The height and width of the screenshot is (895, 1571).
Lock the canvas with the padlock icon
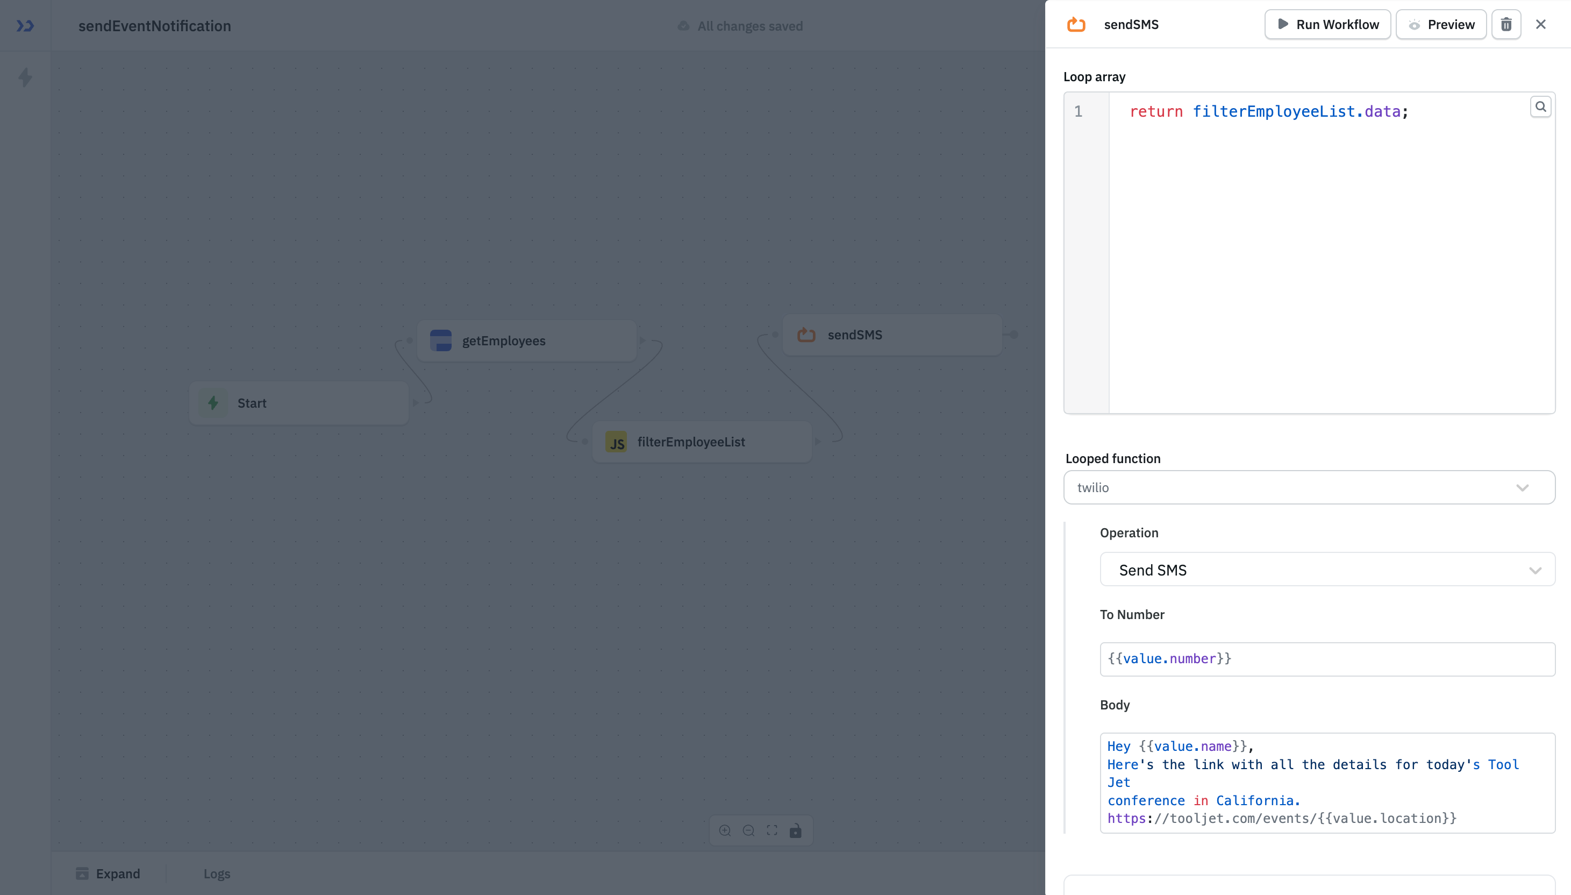pos(795,830)
